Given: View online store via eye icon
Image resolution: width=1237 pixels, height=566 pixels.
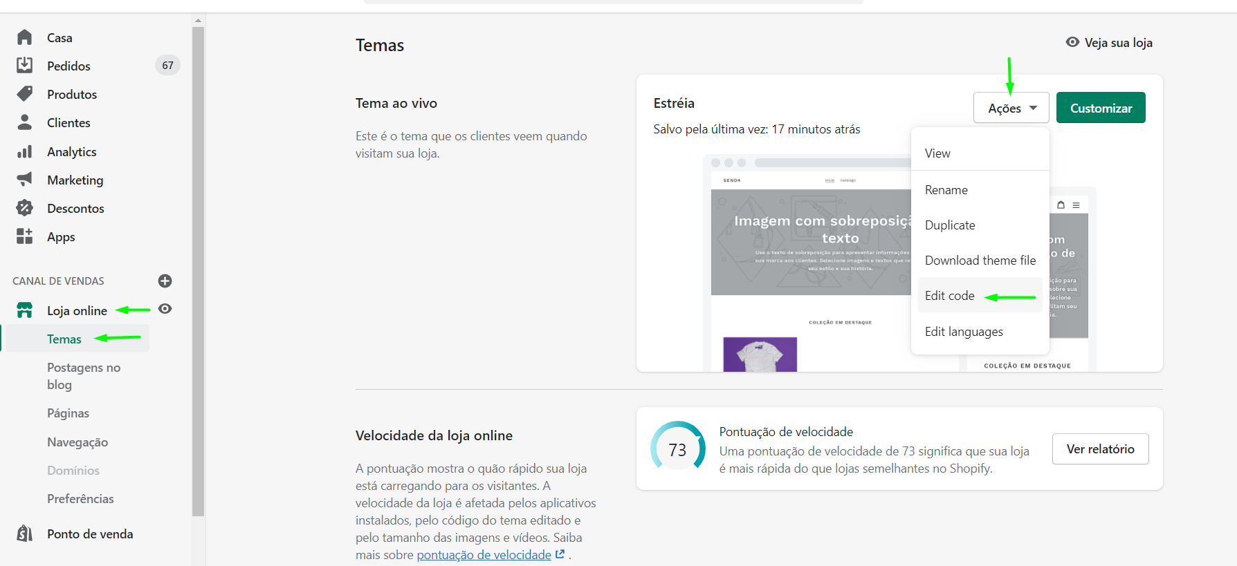Looking at the screenshot, I should [x=165, y=309].
